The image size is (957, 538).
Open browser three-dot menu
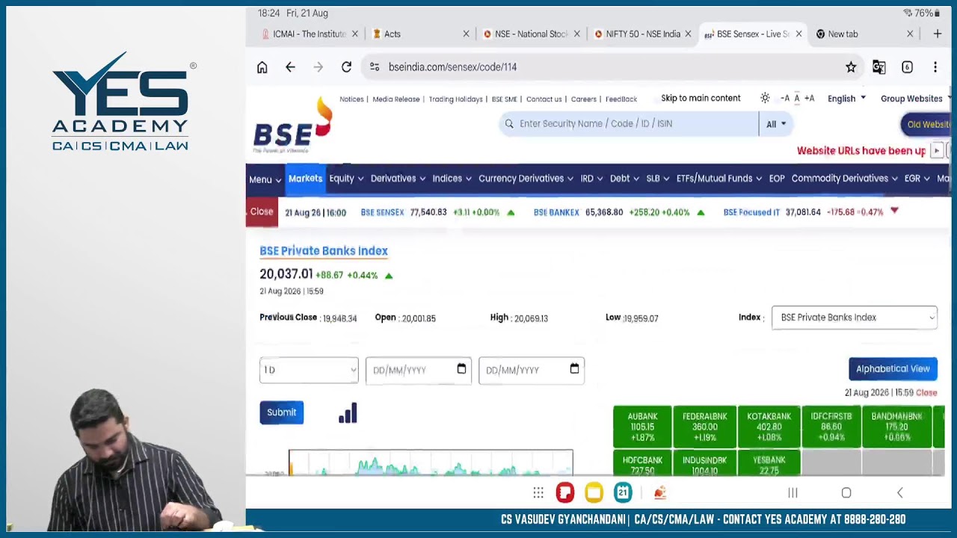pos(935,67)
